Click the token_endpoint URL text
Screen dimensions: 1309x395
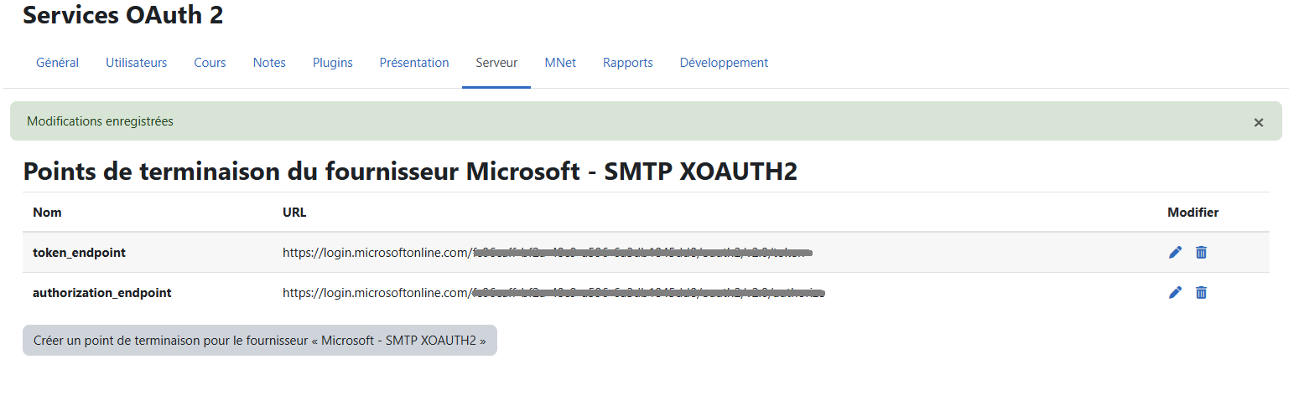coord(548,252)
